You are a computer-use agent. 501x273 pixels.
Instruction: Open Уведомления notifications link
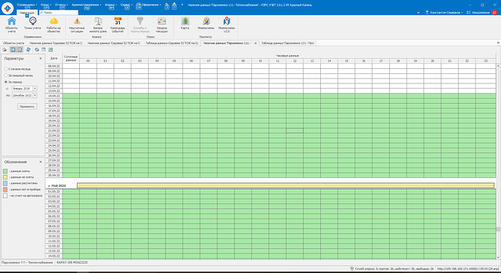(478, 12)
